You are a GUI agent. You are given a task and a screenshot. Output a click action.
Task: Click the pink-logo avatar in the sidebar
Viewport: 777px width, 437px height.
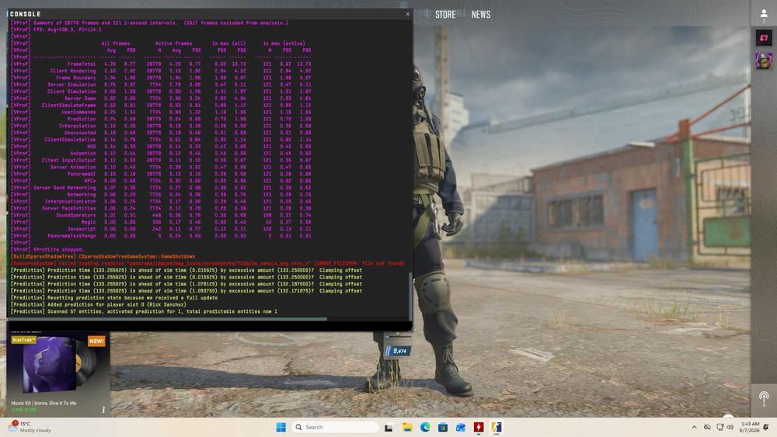pyautogui.click(x=764, y=38)
